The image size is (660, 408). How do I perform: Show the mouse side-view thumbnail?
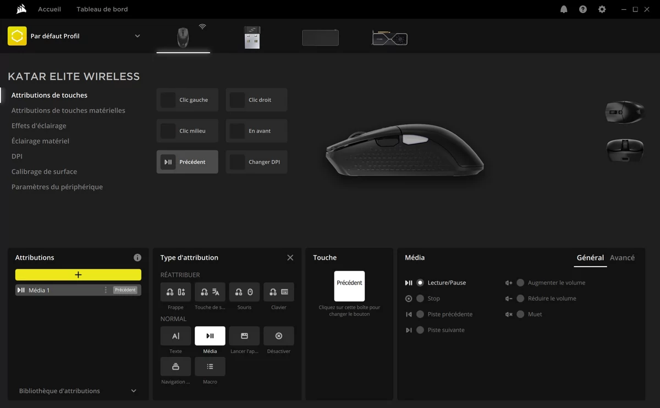tap(624, 112)
